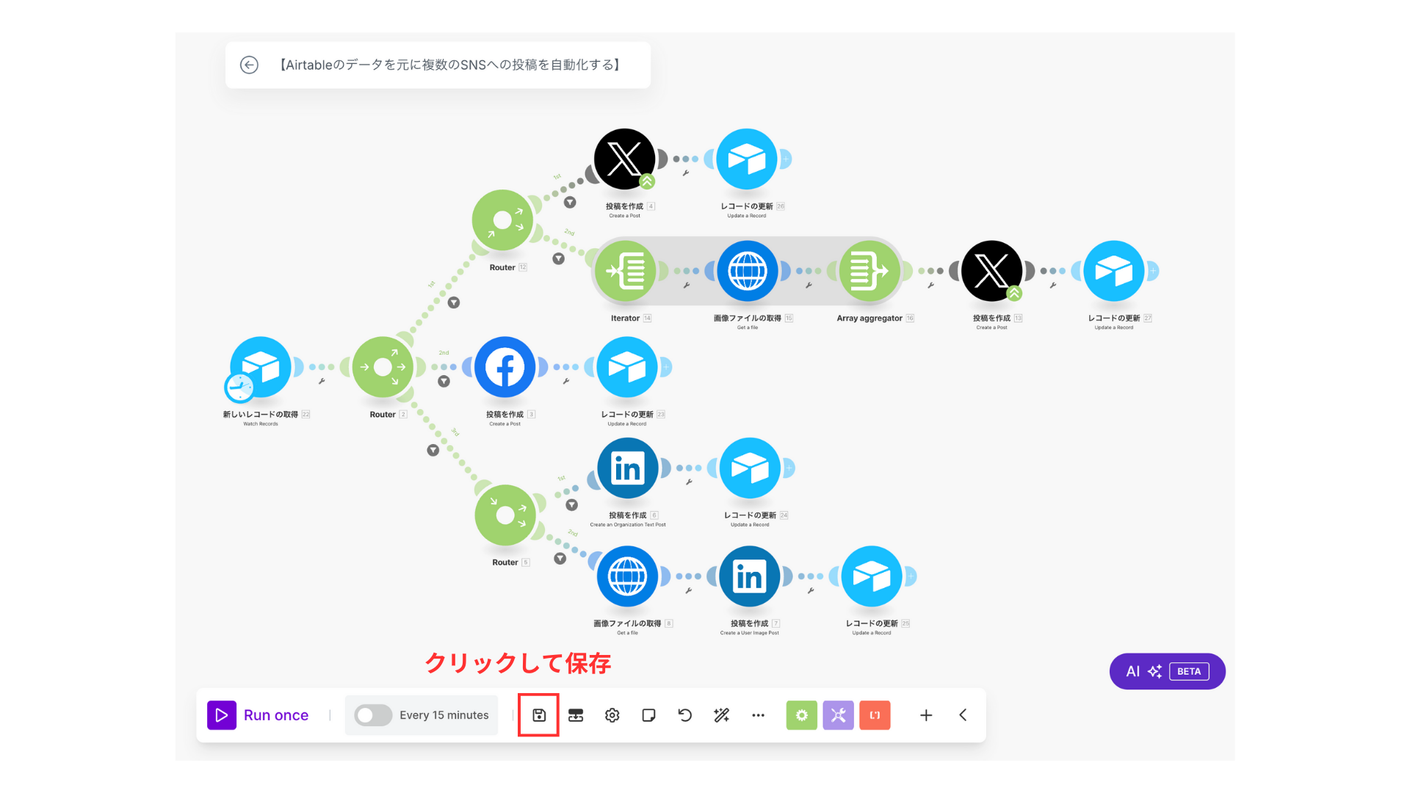The height and width of the screenshot is (793, 1410).
Task: Click wrench between HTTP 15 and Array aggregator
Action: (809, 285)
